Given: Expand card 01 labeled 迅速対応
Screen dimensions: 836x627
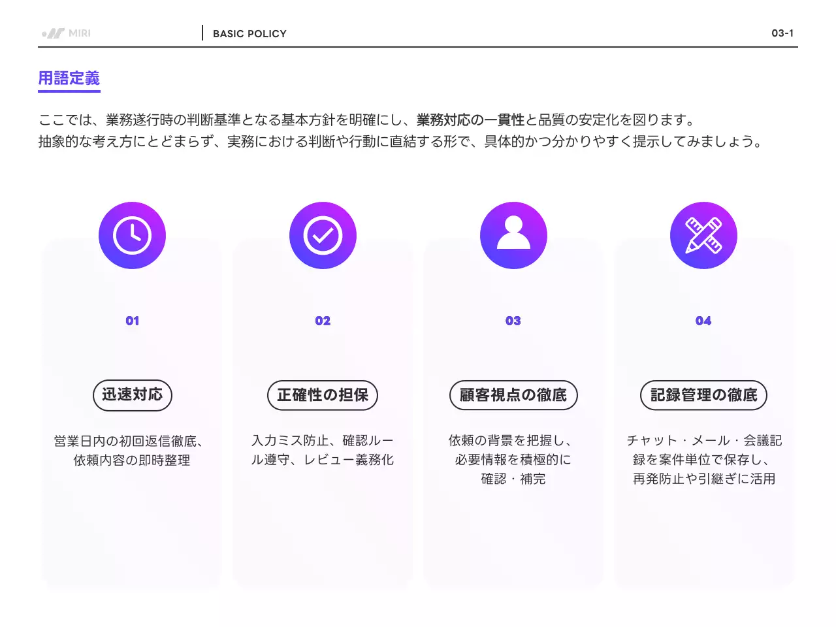Looking at the screenshot, I should pos(132,418).
